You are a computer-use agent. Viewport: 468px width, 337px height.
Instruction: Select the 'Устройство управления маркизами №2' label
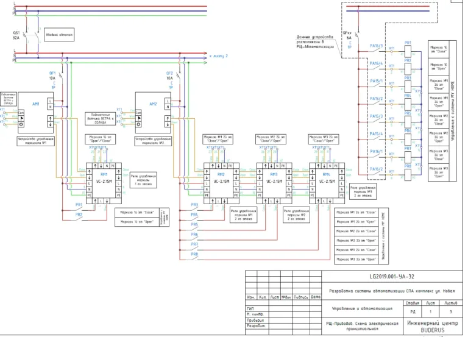pos(153,141)
